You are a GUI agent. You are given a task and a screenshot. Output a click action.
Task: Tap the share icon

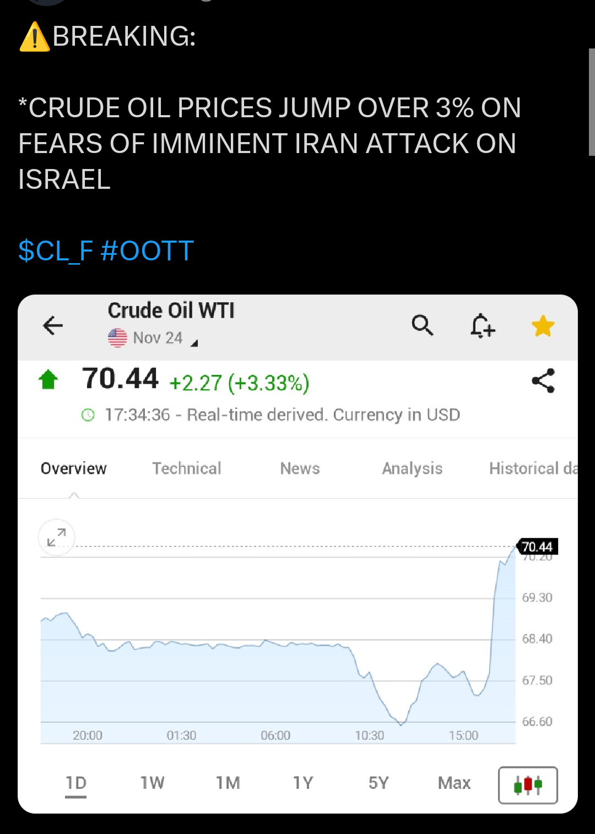[543, 381]
